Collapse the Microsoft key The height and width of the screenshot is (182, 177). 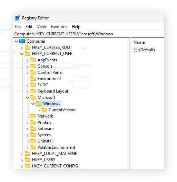click(28, 98)
